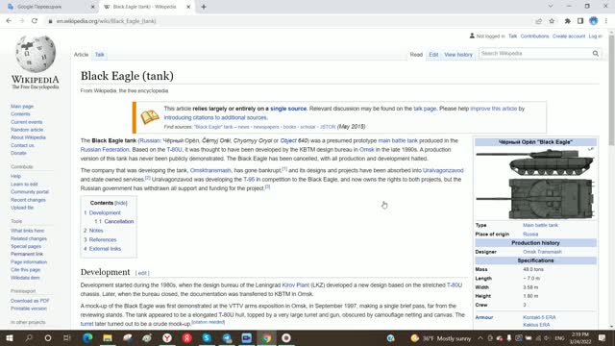Open Windows taskbar search
615x346 pixels.
point(29,337)
